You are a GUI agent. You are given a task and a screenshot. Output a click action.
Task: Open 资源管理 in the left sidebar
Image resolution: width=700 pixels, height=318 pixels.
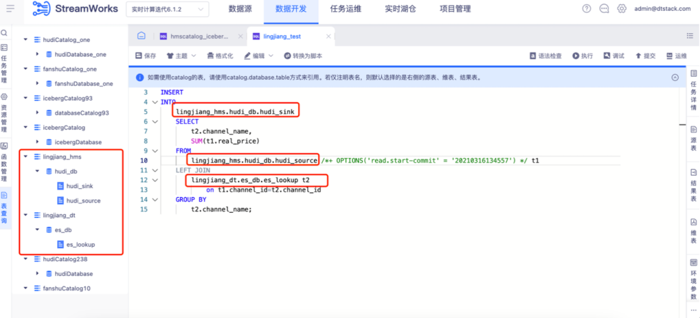[5, 113]
